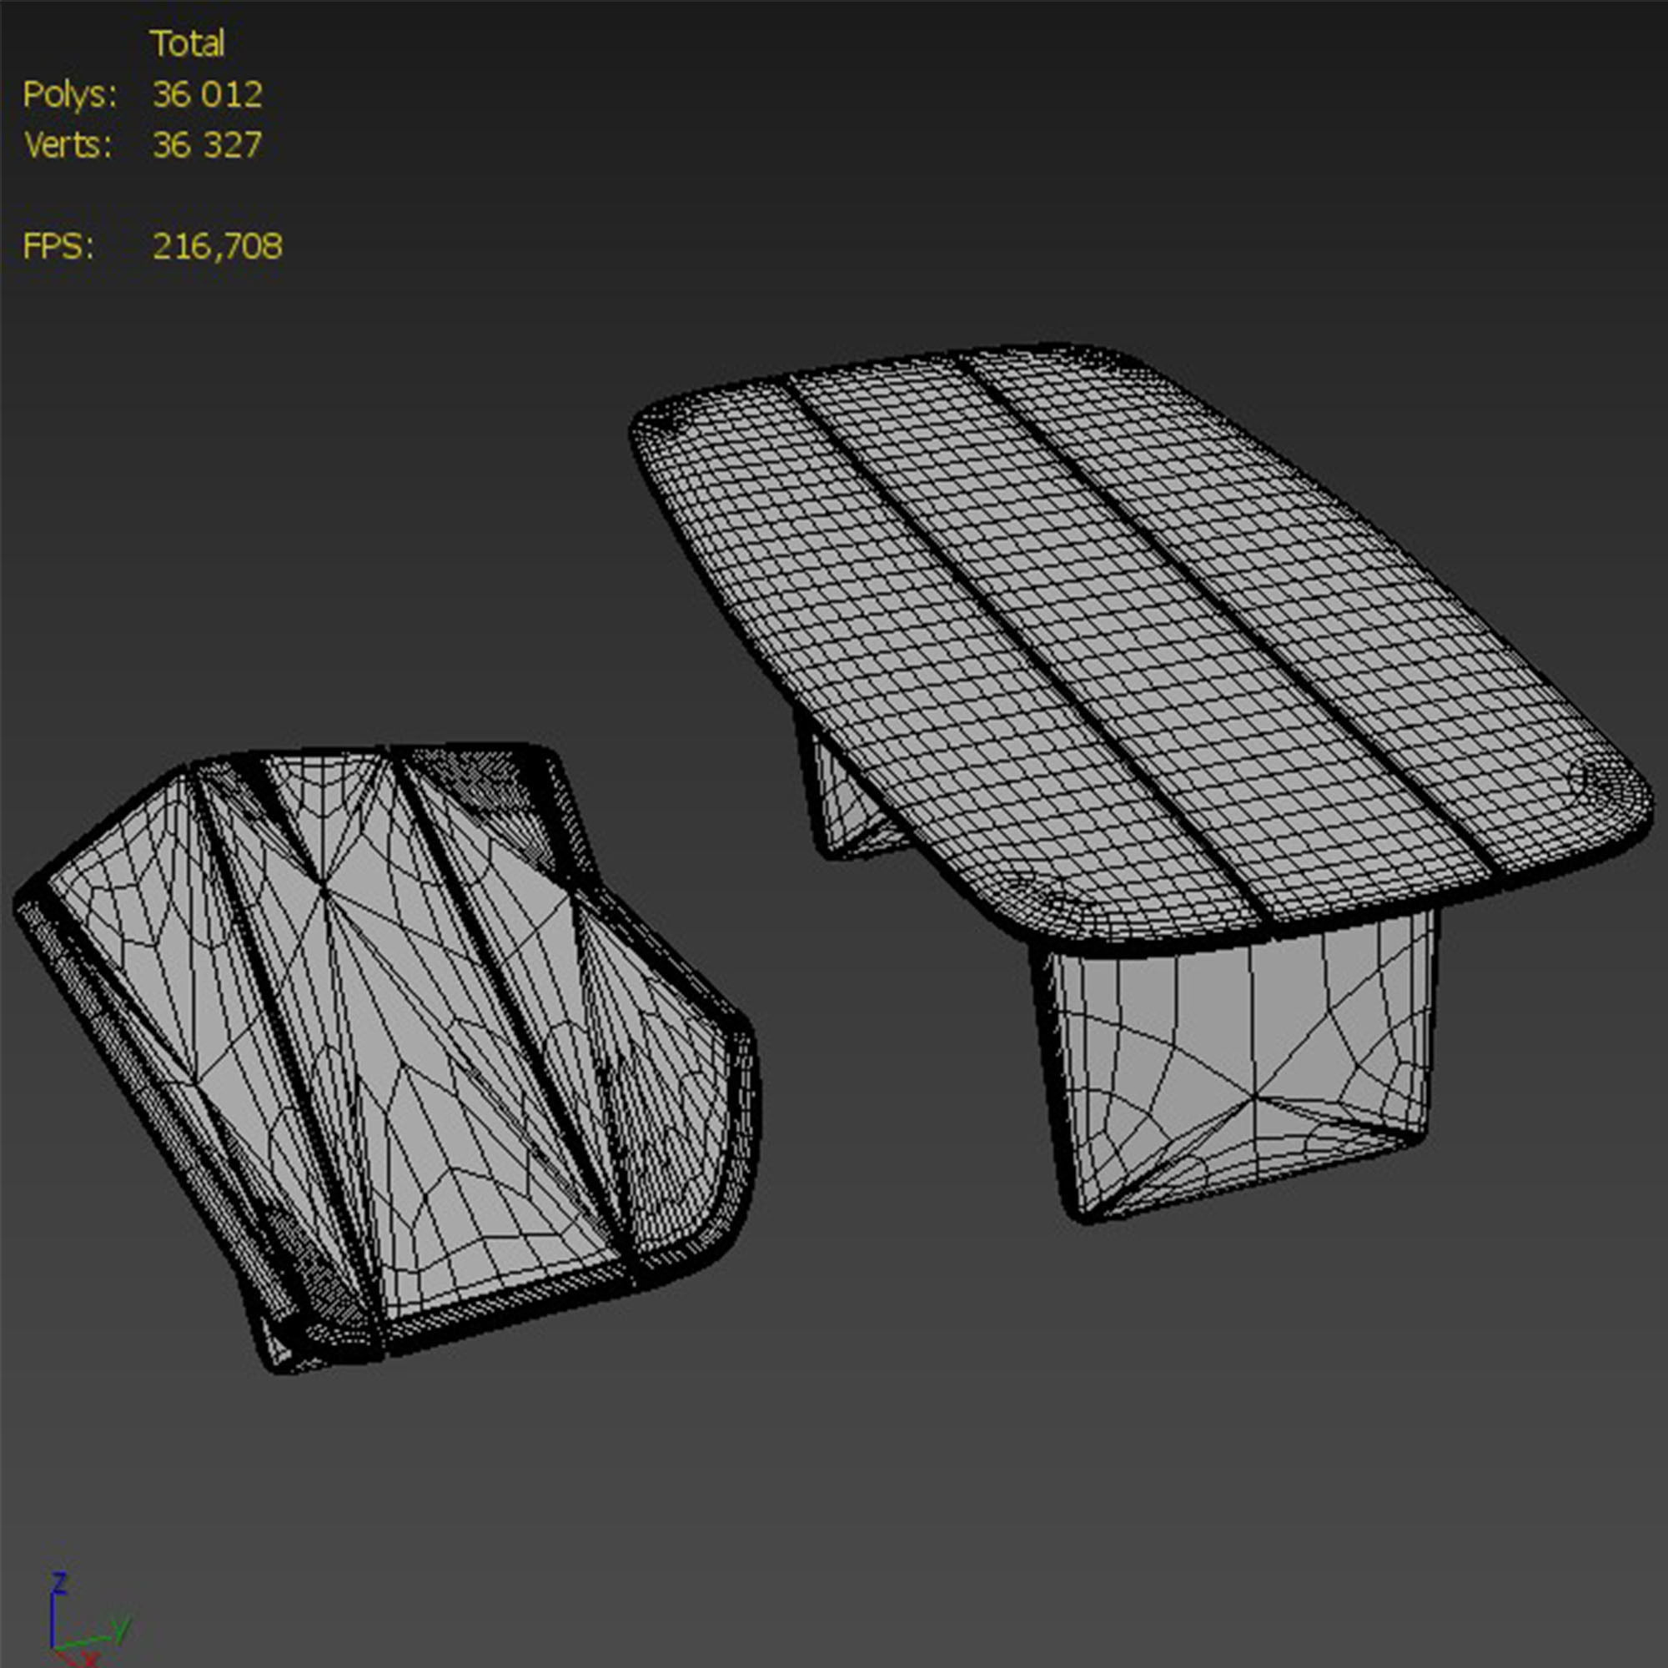
Task: Click the 'Verts:' label
Action: pos(68,145)
